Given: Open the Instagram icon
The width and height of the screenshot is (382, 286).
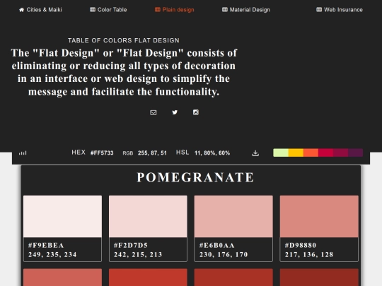Looking at the screenshot, I should (x=196, y=112).
